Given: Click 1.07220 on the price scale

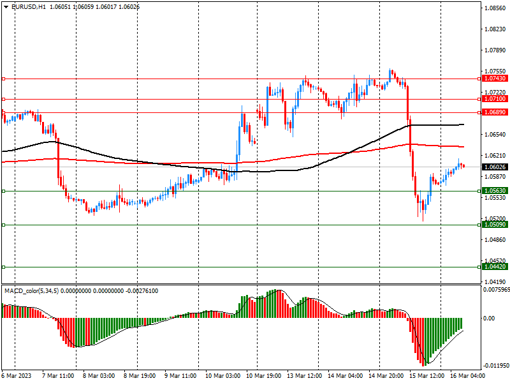Looking at the screenshot, I should point(495,92).
